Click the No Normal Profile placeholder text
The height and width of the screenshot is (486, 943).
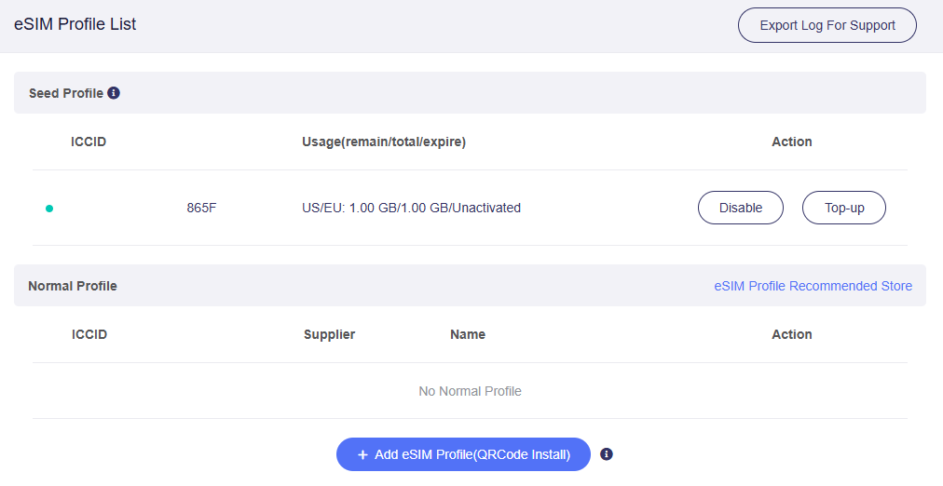point(470,391)
